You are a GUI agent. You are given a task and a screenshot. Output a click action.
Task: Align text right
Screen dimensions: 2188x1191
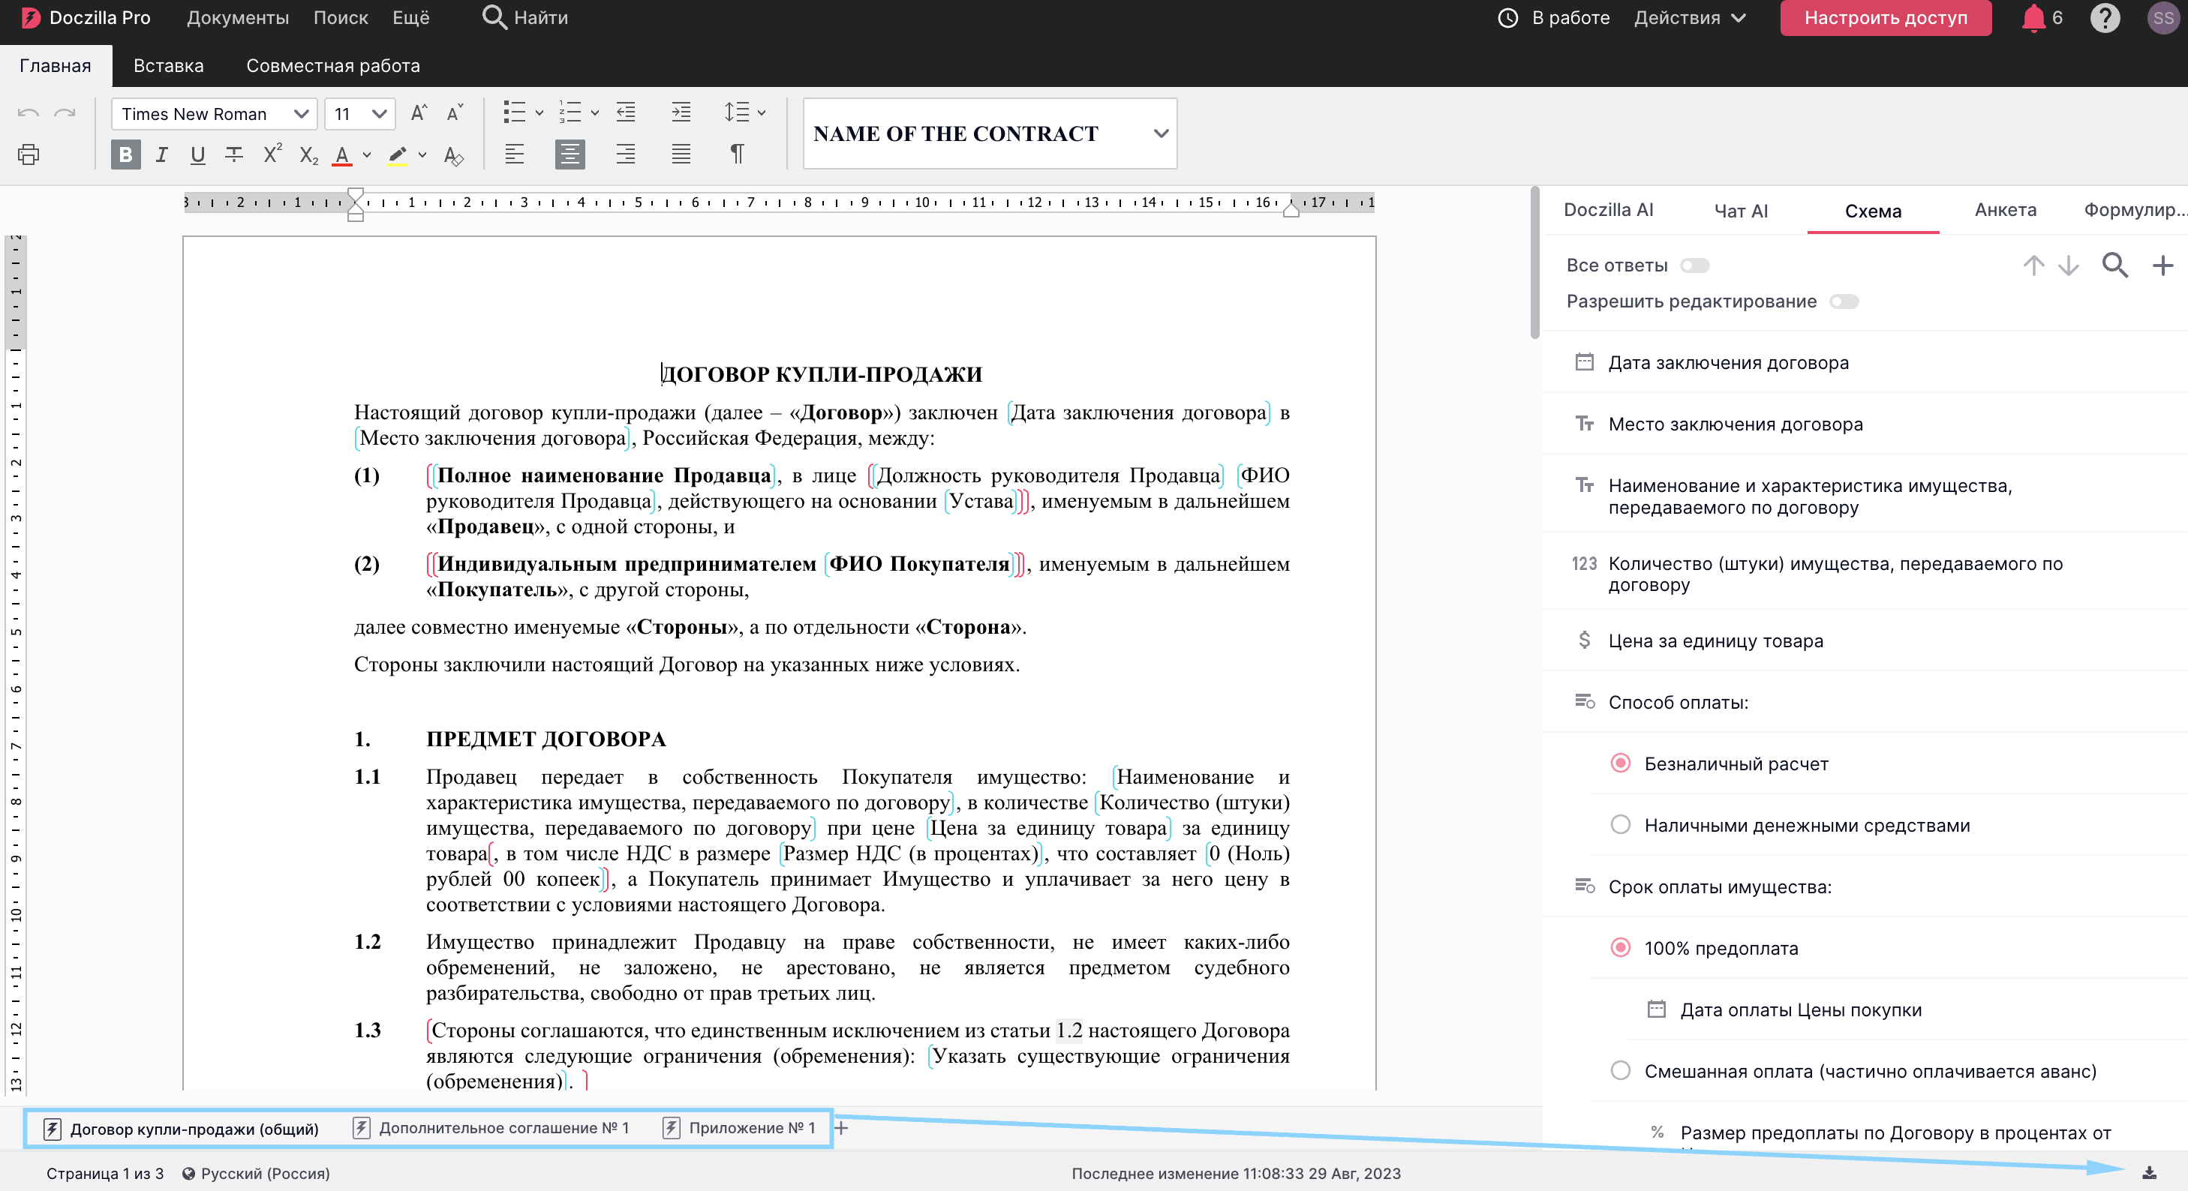tap(626, 154)
